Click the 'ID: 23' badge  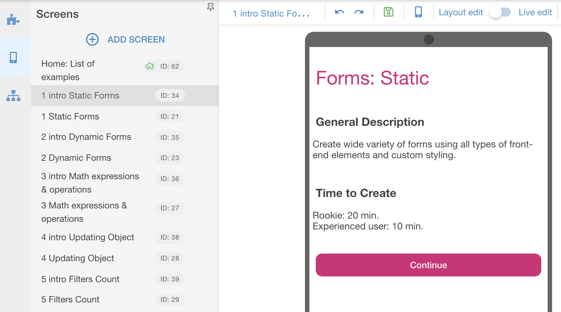(x=170, y=158)
